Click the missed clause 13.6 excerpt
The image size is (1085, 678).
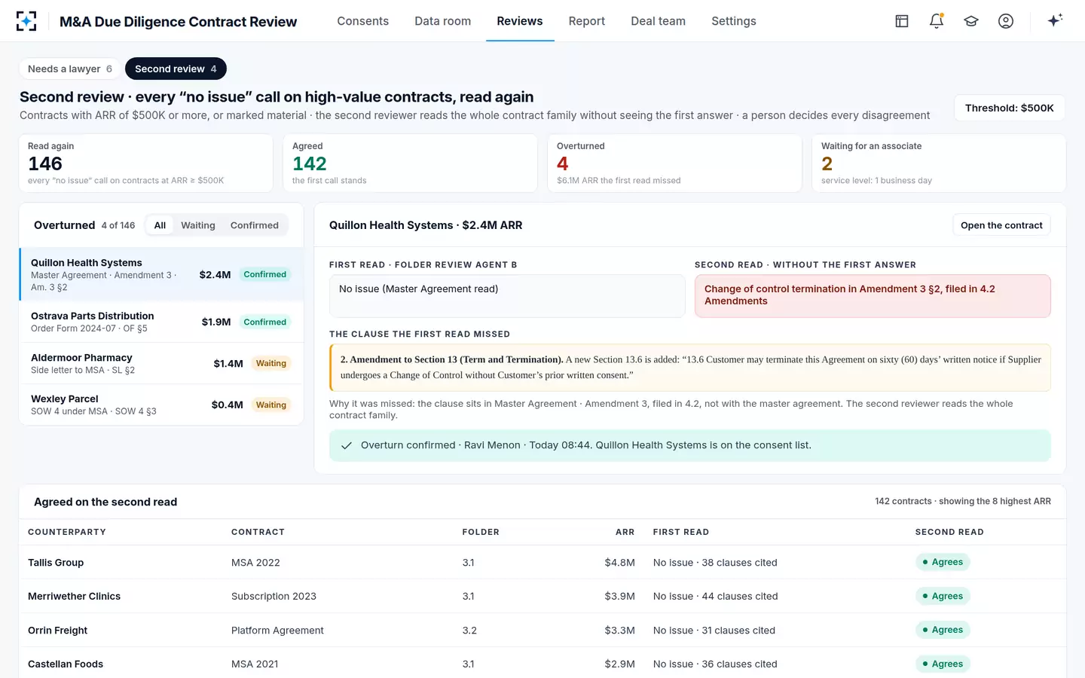pyautogui.click(x=690, y=368)
